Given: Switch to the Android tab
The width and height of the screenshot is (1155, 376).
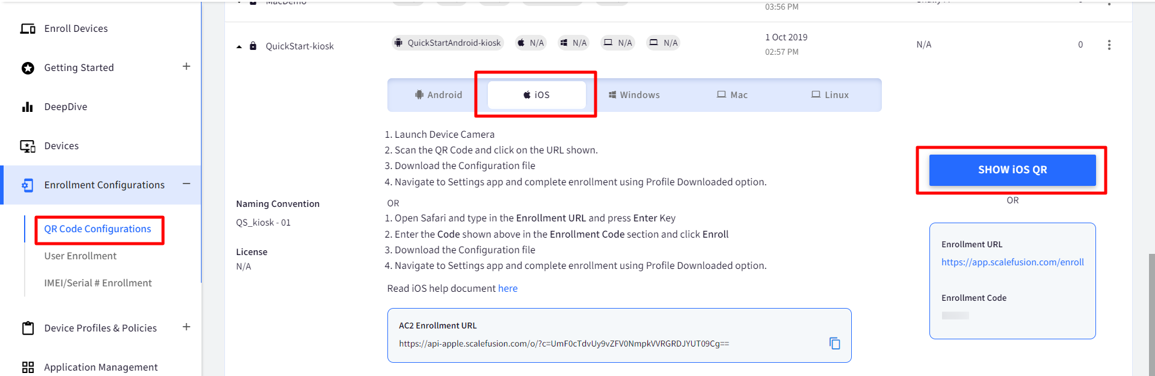Looking at the screenshot, I should point(439,95).
